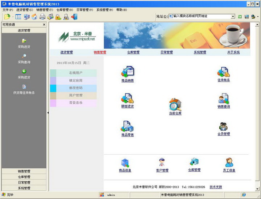Click the open-folder icon in the toolbar
The height and width of the screenshot is (199, 261).
[x=7, y=17]
